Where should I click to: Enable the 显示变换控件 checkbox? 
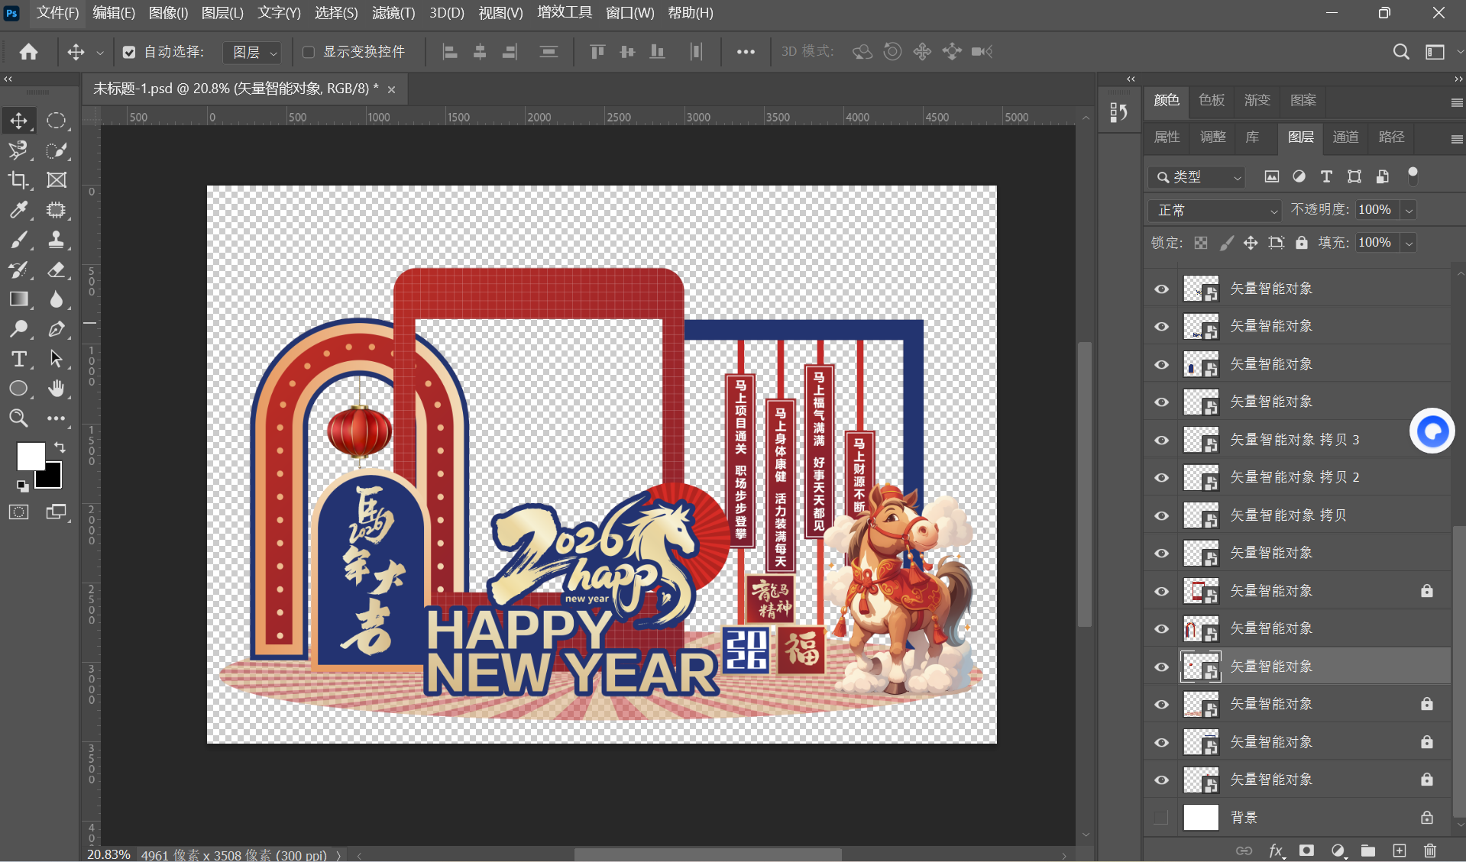coord(309,52)
